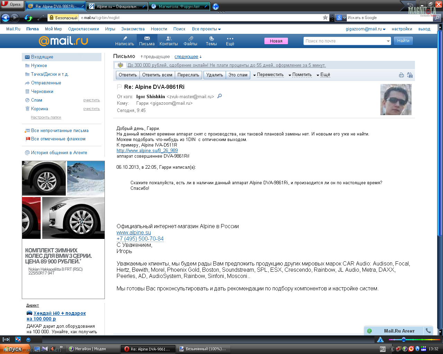443x354 pixels.
Task: Reload the page with the refresh icon
Action: point(28,18)
